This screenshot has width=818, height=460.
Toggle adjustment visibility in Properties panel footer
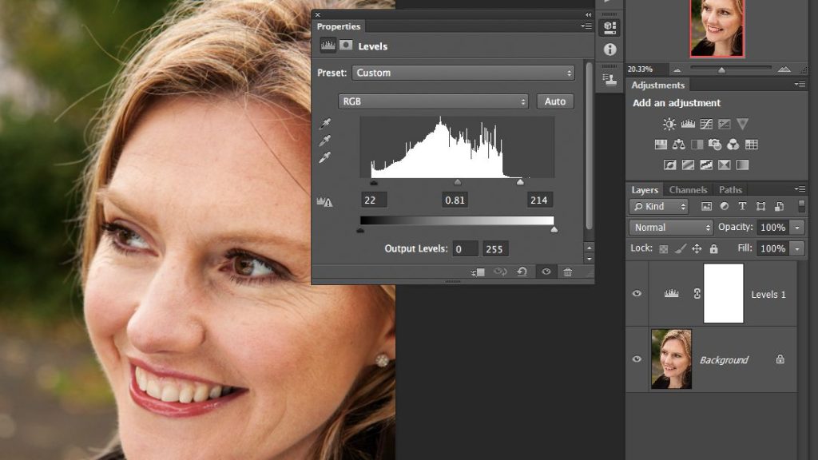pos(546,272)
